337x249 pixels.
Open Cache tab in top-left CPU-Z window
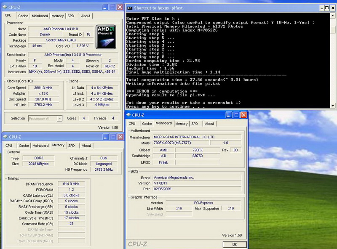point(23,16)
